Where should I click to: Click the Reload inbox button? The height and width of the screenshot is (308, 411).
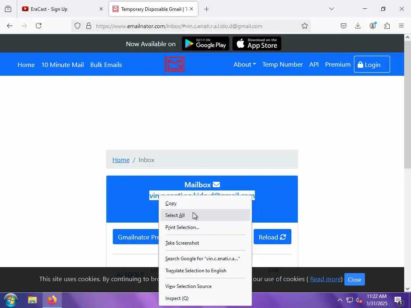click(x=273, y=237)
